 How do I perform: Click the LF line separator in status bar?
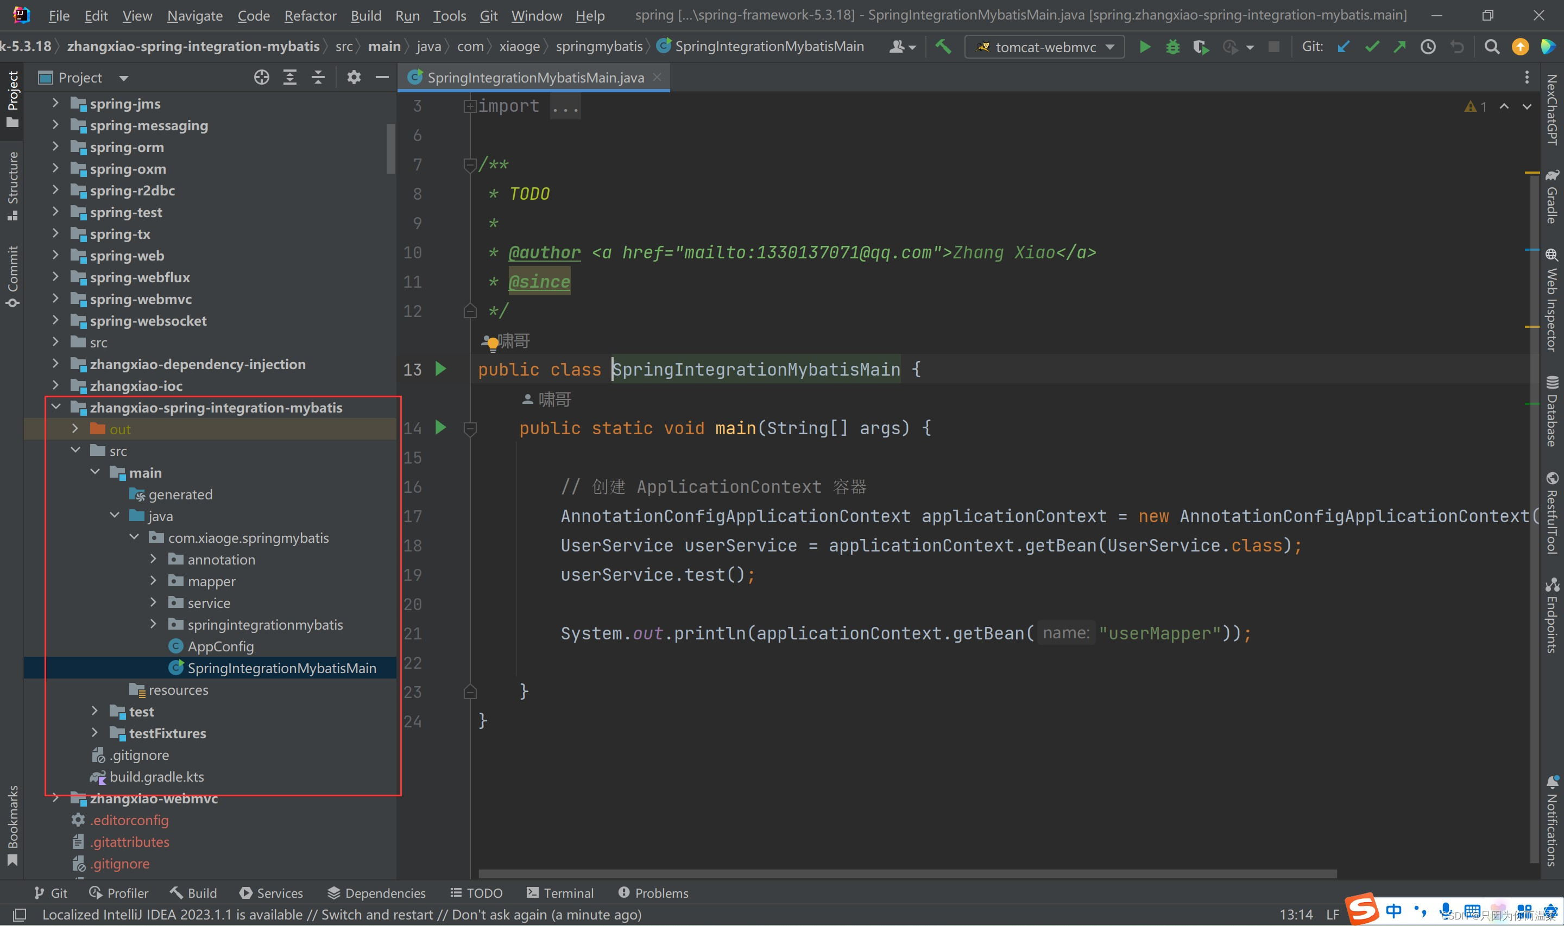tap(1332, 915)
